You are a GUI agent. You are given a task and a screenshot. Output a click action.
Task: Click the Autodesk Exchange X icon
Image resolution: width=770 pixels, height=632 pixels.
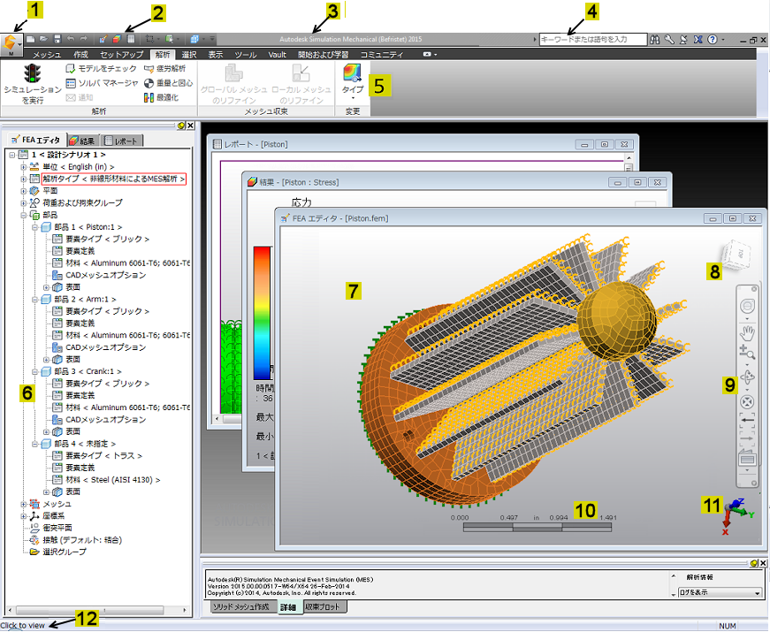click(x=698, y=39)
